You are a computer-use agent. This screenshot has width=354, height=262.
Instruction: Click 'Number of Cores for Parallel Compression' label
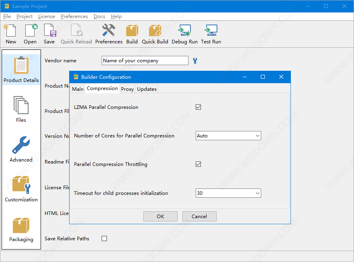pyautogui.click(x=124, y=136)
